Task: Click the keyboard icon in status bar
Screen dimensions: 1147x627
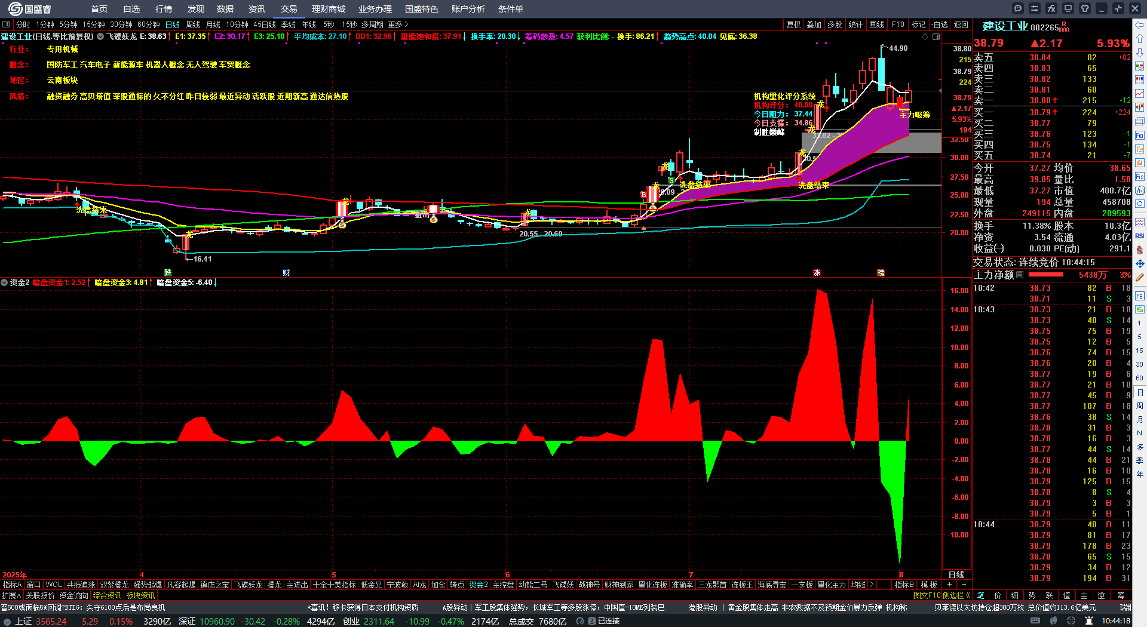Action: pyautogui.click(x=1035, y=621)
